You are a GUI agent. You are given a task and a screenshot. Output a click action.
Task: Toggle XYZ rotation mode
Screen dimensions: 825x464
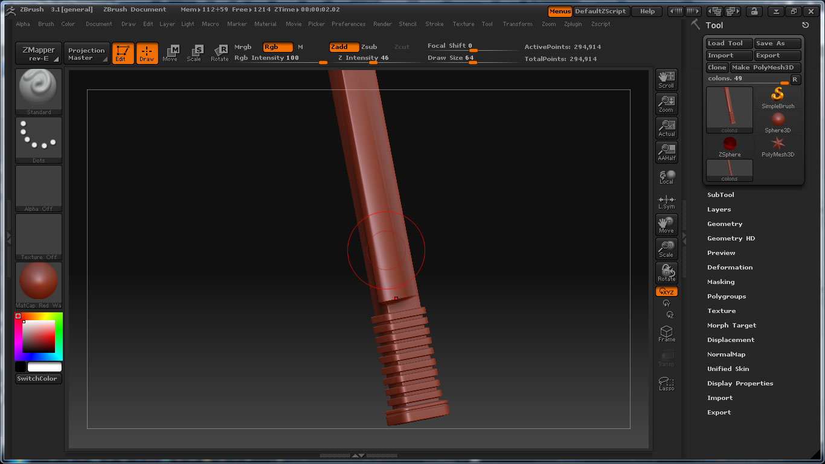tap(667, 292)
